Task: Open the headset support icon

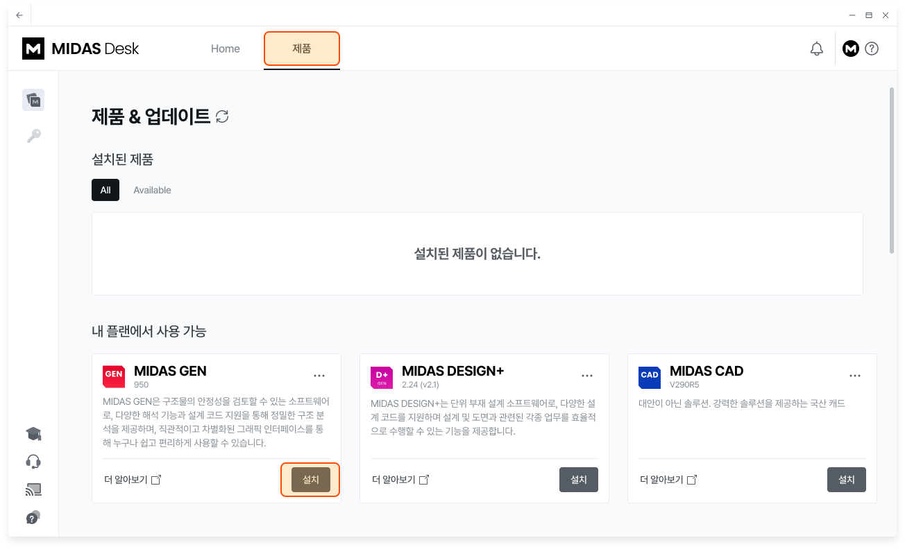Action: [33, 462]
